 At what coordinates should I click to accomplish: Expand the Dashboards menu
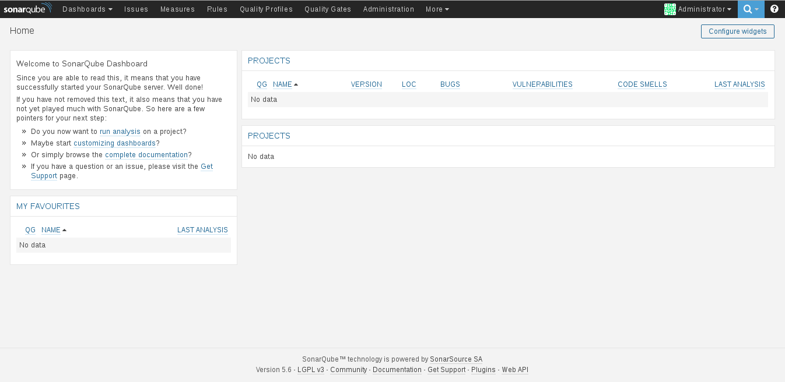coord(87,9)
